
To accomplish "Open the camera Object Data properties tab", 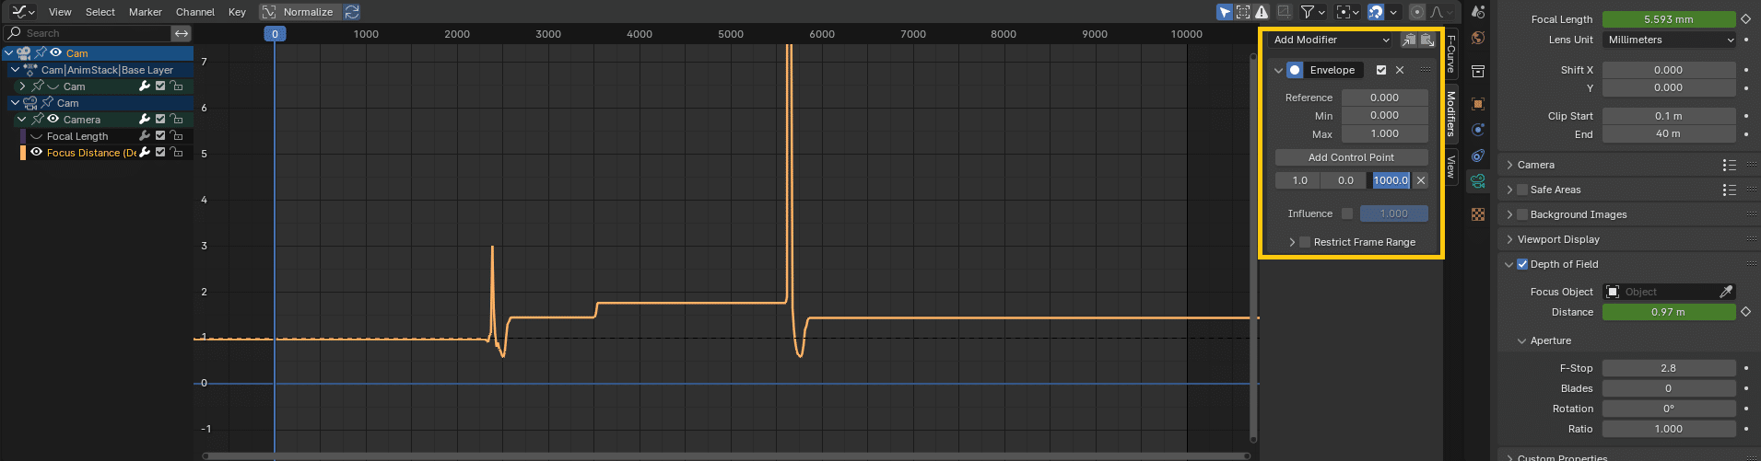I will tap(1478, 181).
